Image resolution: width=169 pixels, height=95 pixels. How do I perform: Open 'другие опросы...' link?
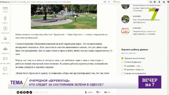click(x=129, y=53)
